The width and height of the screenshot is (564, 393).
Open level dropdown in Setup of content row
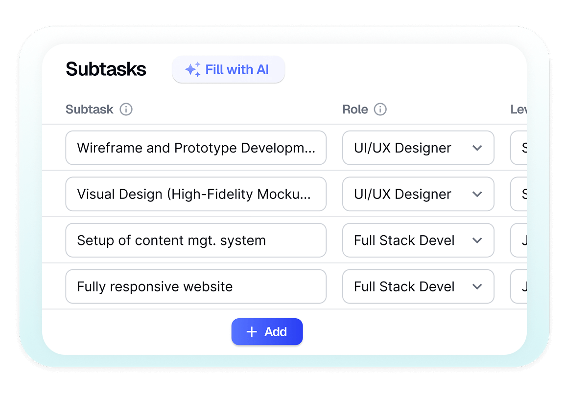tap(519, 240)
